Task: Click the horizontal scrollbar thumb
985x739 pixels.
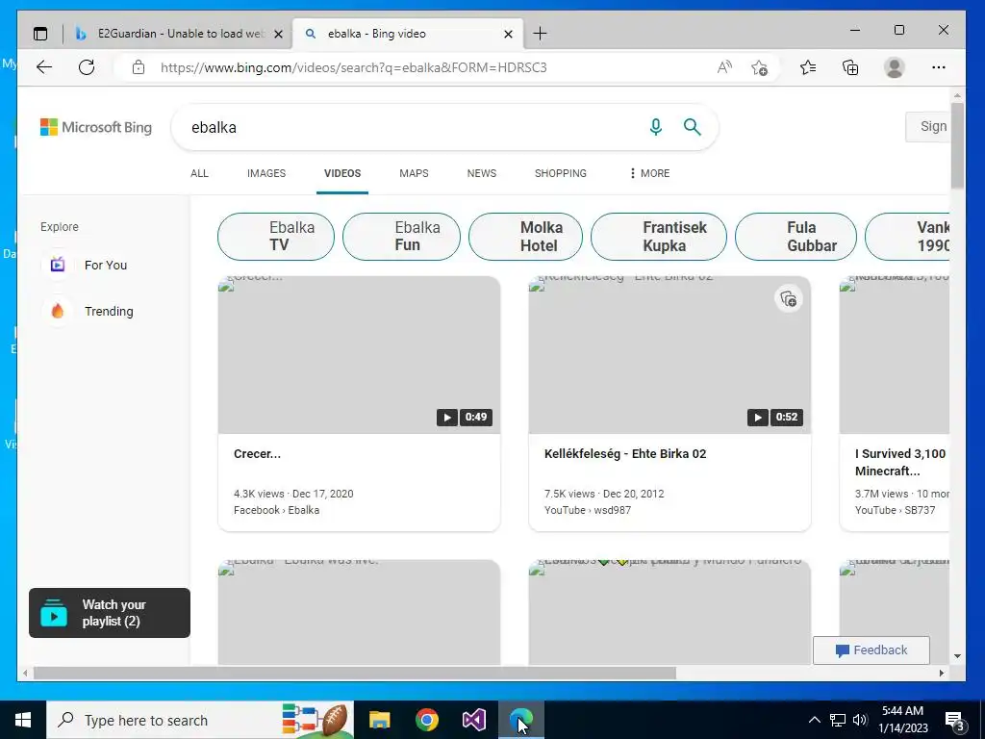Action: pyautogui.click(x=355, y=673)
